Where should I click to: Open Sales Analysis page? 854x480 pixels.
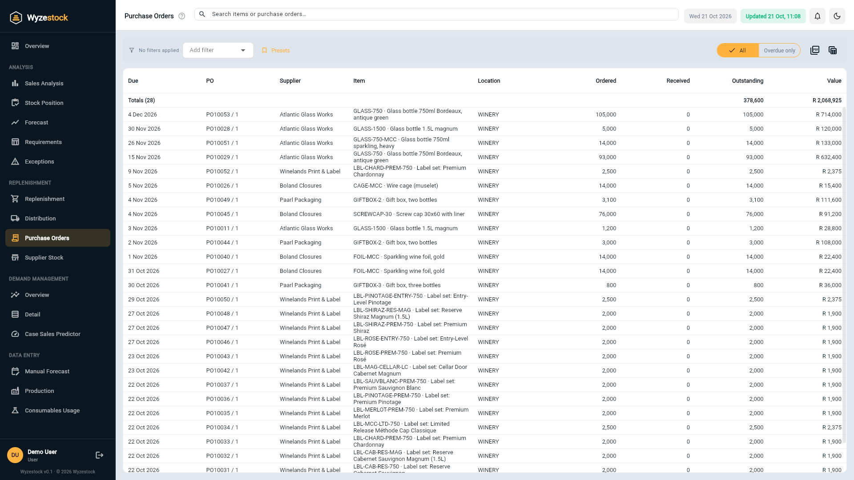click(58, 83)
